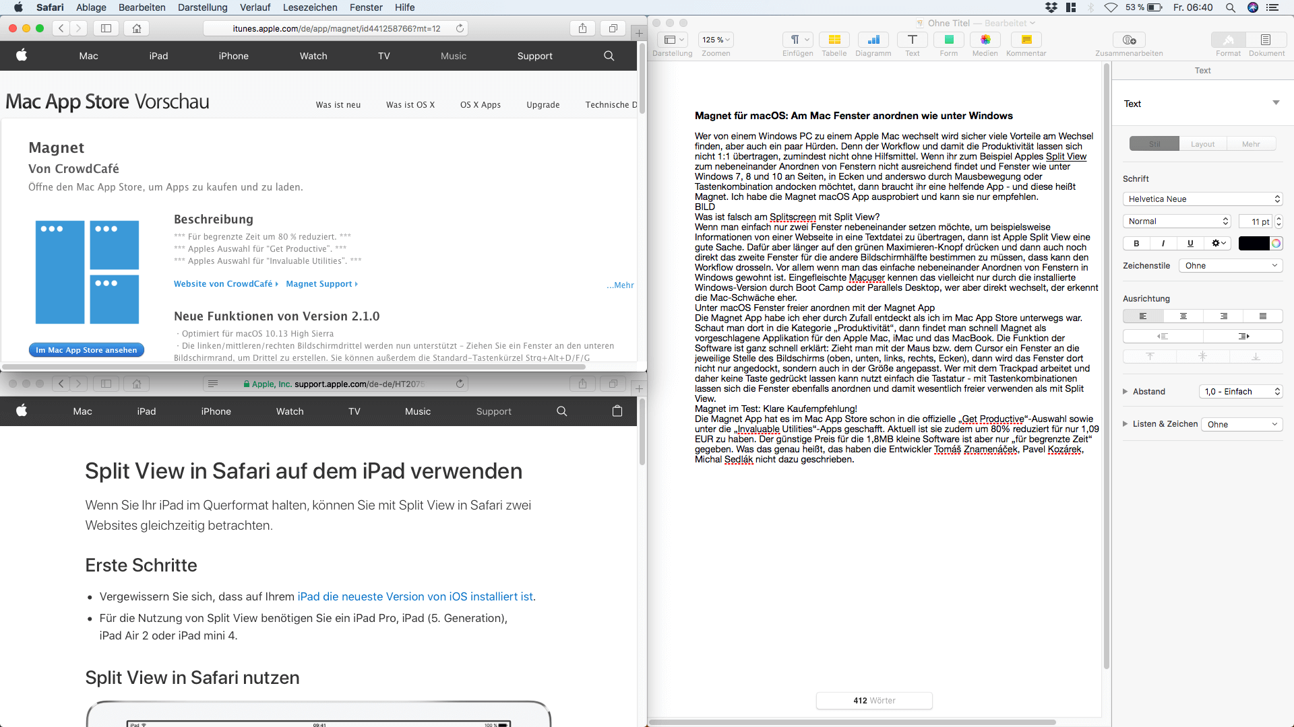The image size is (1294, 727).
Task: Click the Im Mac App Store ansehen button
Action: click(x=86, y=349)
